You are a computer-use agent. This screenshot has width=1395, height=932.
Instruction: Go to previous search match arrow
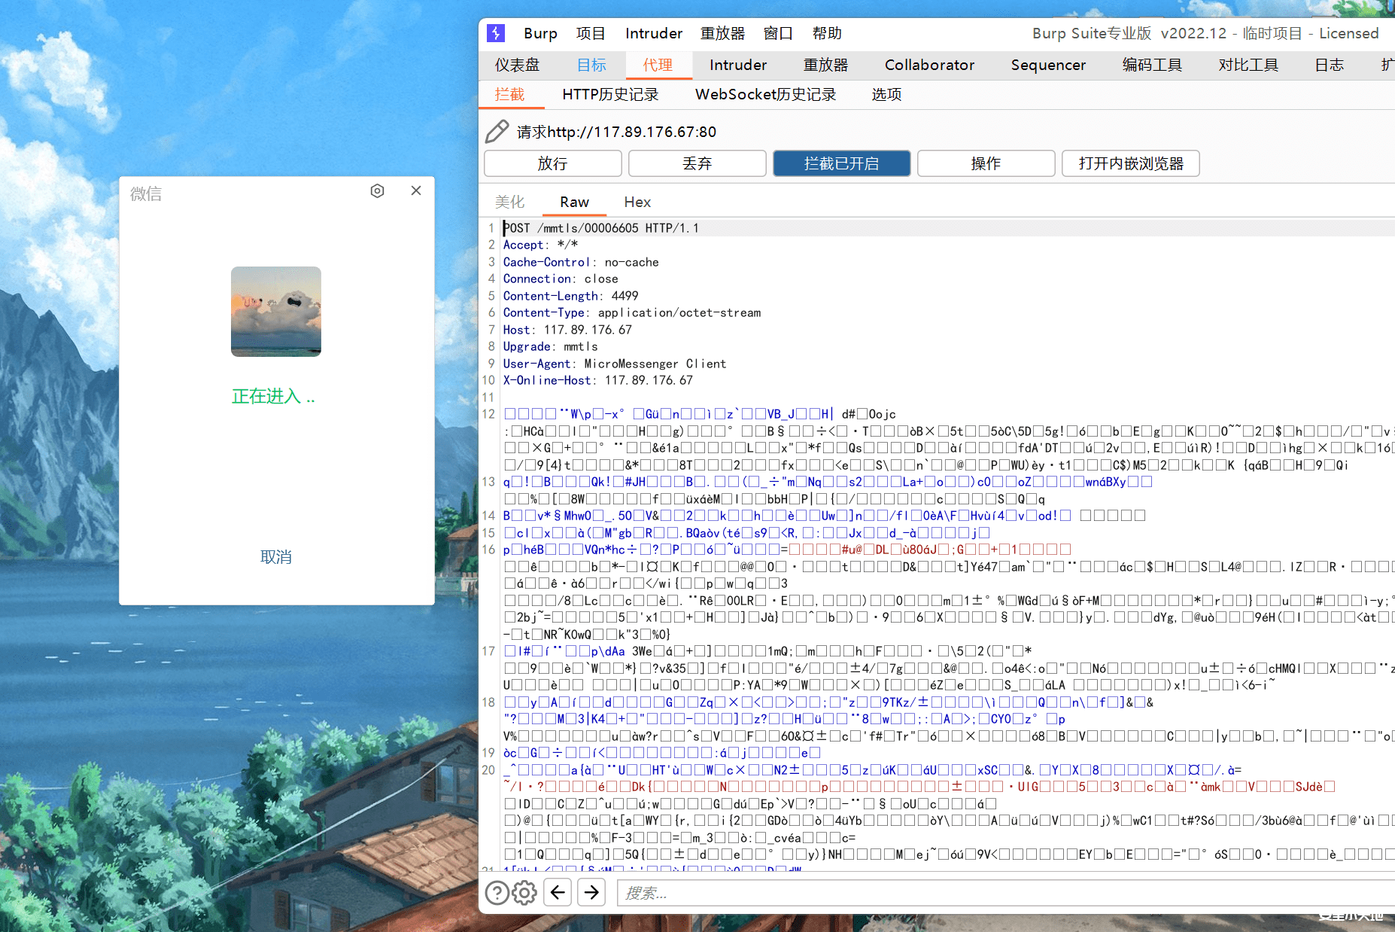tap(558, 892)
